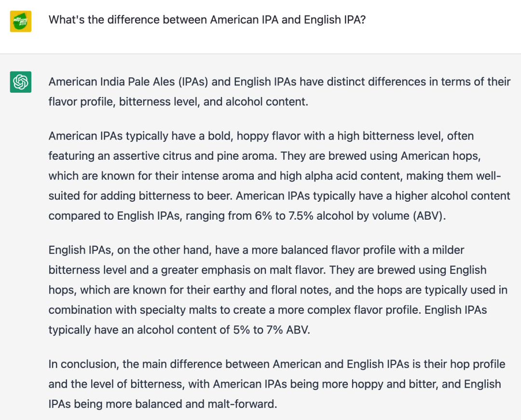Click the divider line below the user question
This screenshot has width=521, height=420.
tap(260, 54)
